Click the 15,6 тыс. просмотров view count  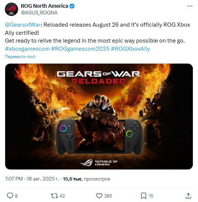(87, 179)
